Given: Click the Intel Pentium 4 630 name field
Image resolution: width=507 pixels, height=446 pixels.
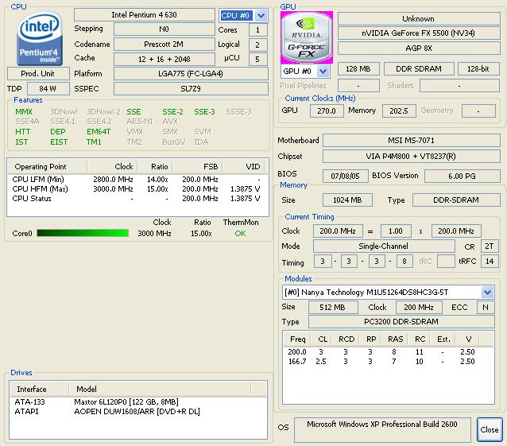Looking at the screenshot, I should pos(144,15).
